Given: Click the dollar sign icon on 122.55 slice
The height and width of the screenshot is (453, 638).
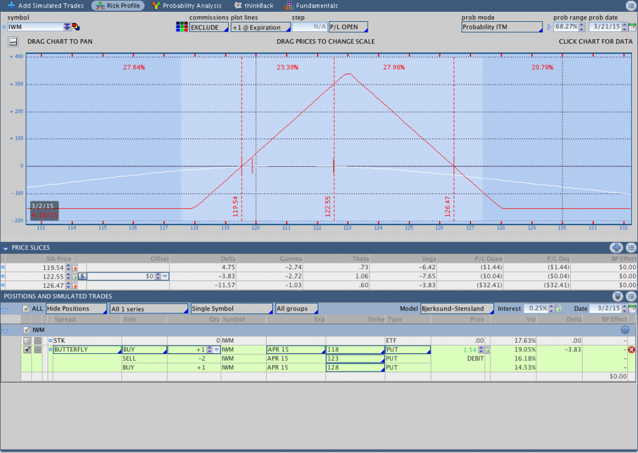Looking at the screenshot, I should (x=82, y=277).
